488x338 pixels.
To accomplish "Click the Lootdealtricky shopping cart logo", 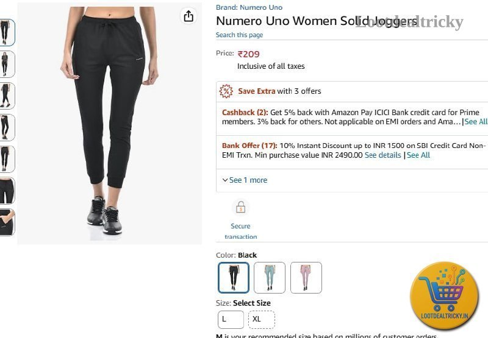I will tap(444, 295).
